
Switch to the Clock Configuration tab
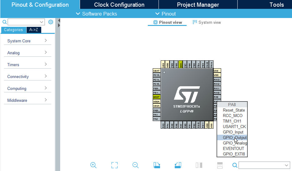point(119,5)
